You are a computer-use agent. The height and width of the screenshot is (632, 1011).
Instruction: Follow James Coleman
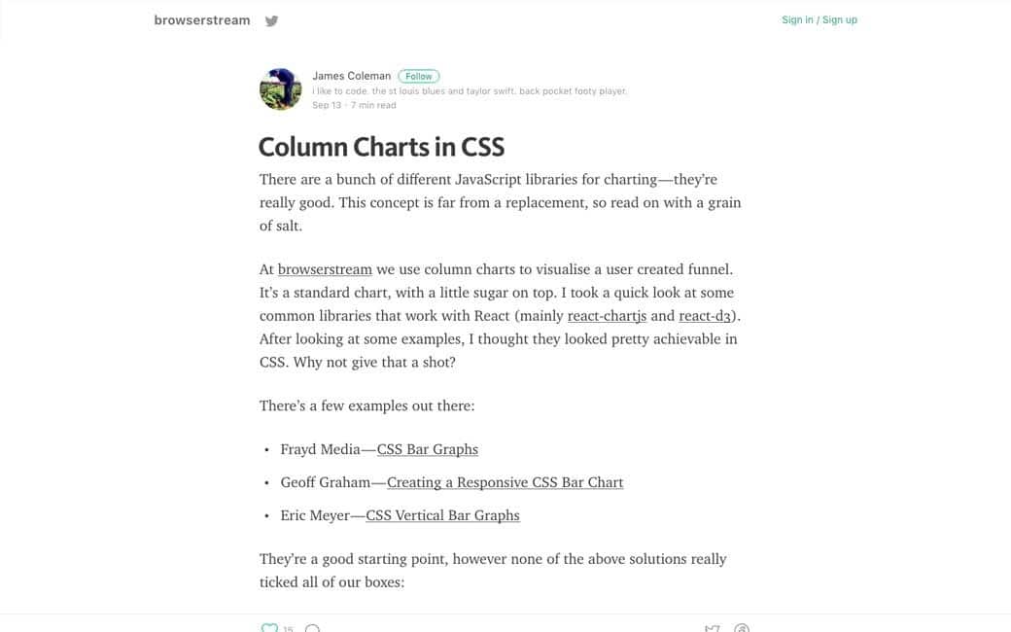pyautogui.click(x=419, y=76)
